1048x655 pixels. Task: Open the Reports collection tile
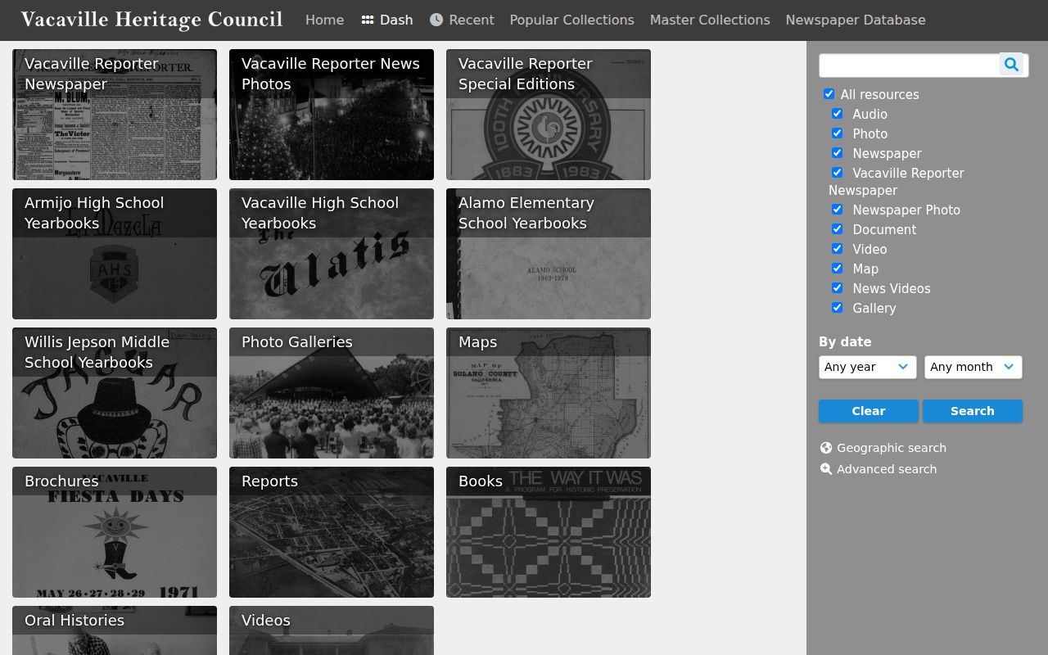coord(332,532)
